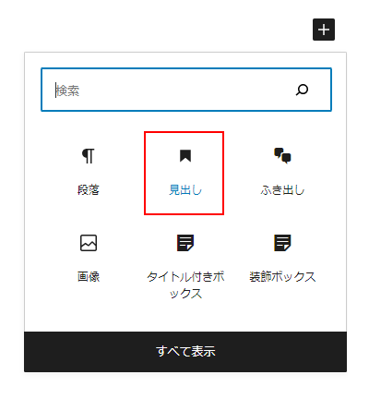Insert a 画像 image block
This screenshot has height=399, width=369.
point(89,260)
